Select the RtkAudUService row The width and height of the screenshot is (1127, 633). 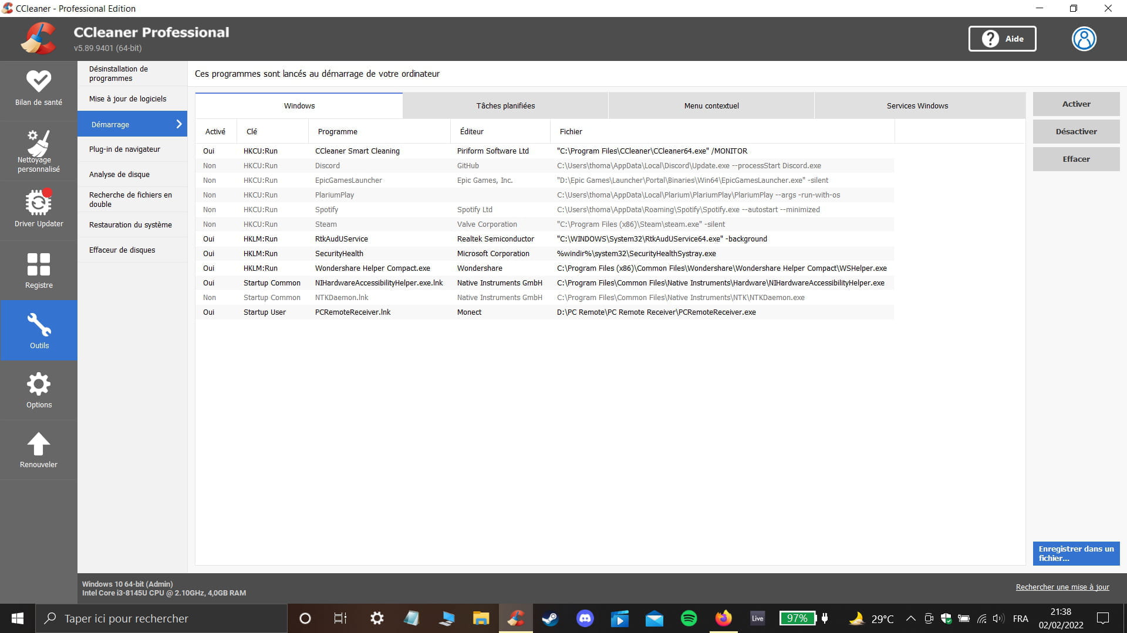pos(545,239)
